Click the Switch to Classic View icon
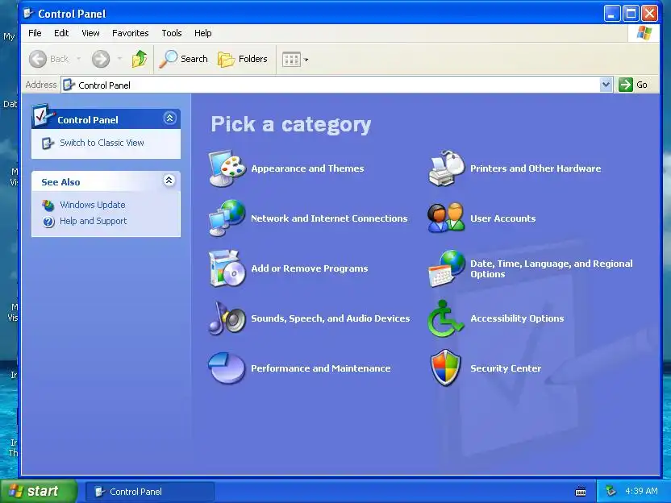This screenshot has height=503, width=671. 48,143
